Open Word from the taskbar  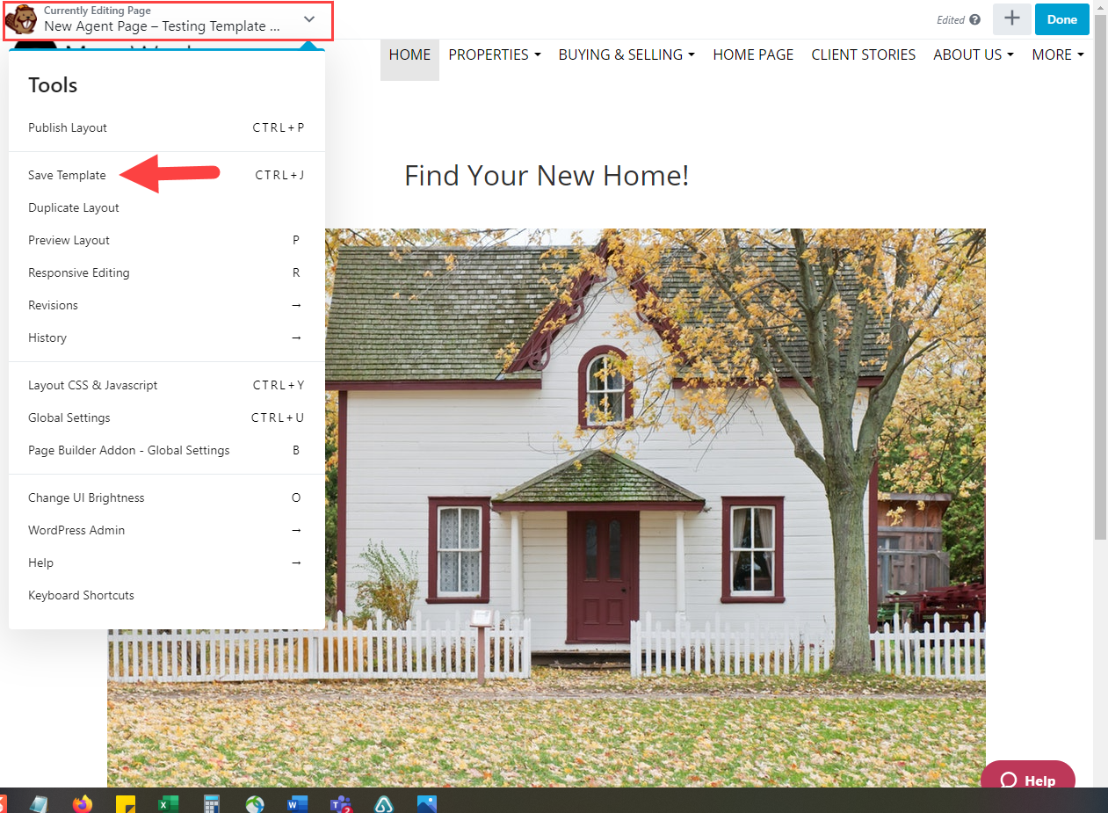(x=297, y=803)
